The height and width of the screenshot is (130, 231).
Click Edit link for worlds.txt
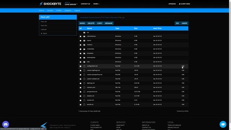183,104
